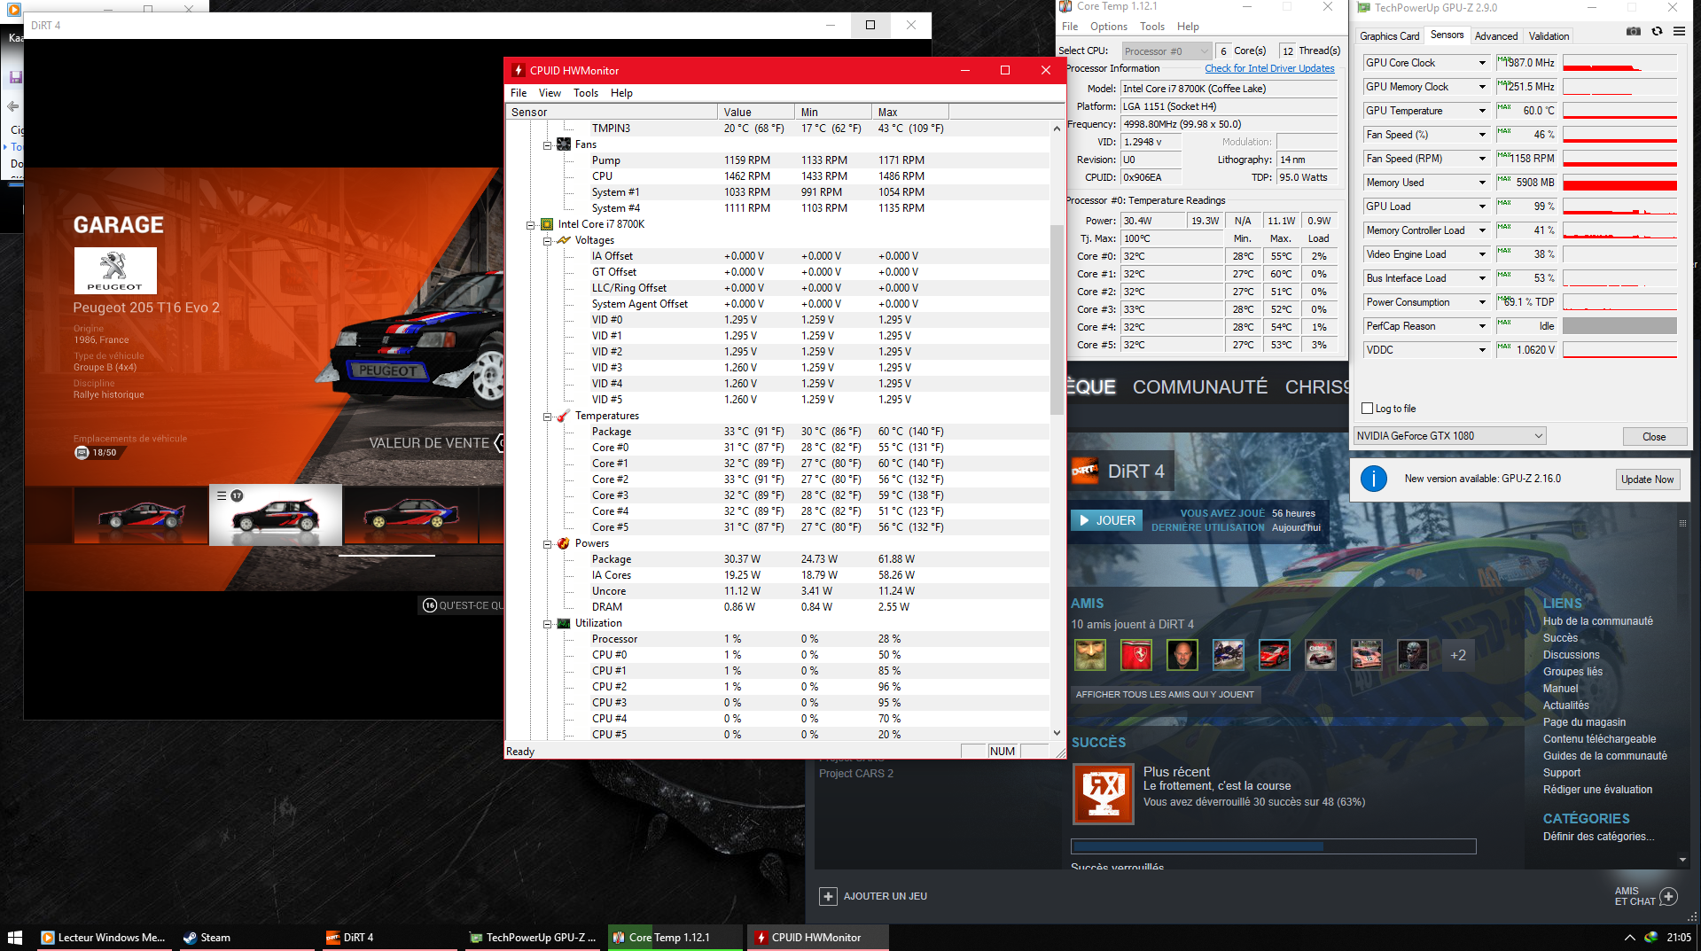Viewport: 1701px width, 951px height.
Task: Open Core Temp's Options menu
Action: tap(1108, 27)
